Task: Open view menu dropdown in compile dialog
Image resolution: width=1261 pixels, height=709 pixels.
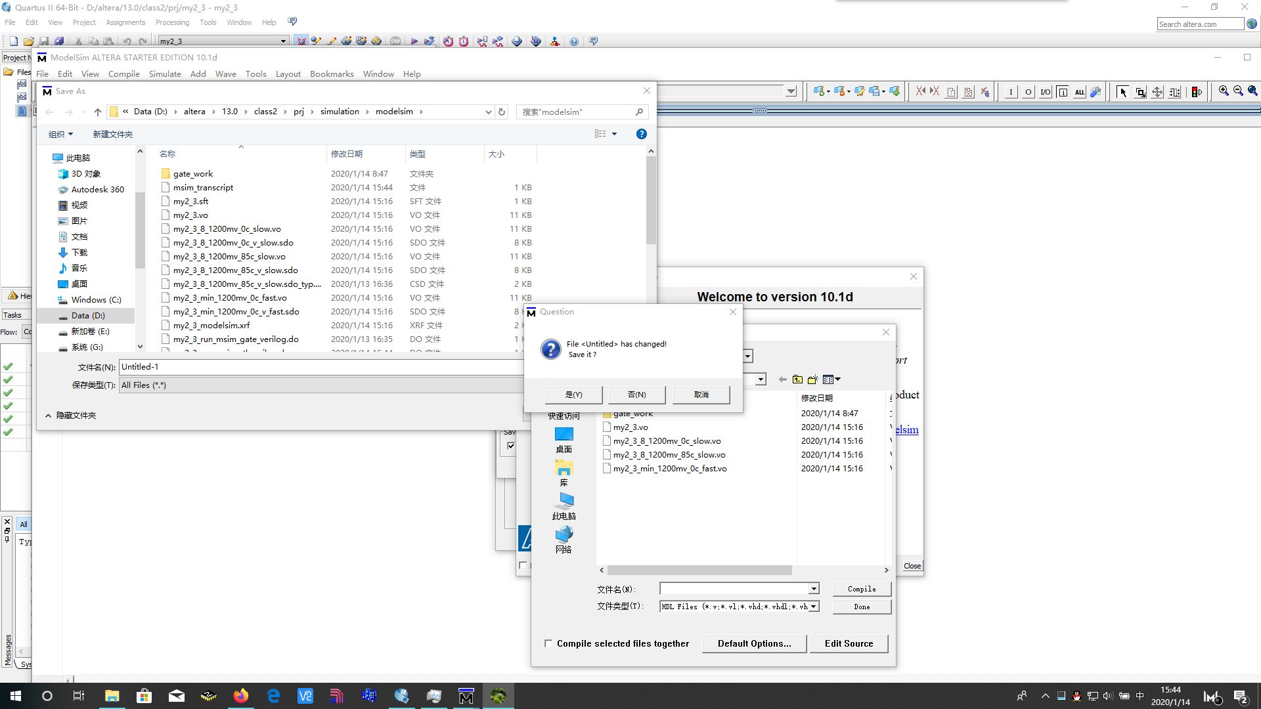Action: tap(831, 379)
